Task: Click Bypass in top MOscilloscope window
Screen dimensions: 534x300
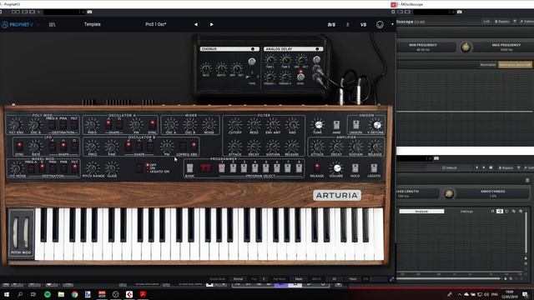Action: [502, 22]
